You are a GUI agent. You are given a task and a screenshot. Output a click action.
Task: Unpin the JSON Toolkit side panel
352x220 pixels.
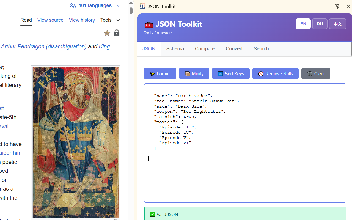pyautogui.click(x=337, y=6)
